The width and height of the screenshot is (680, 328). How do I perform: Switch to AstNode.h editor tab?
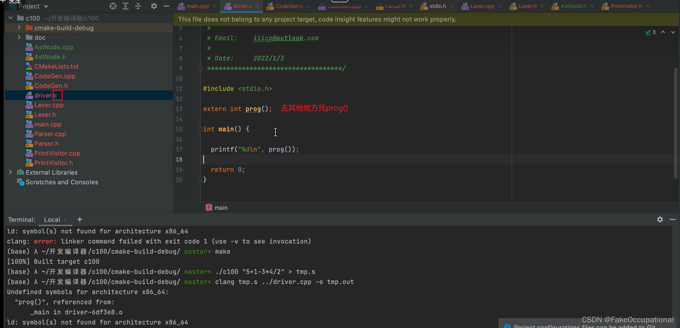tap(573, 6)
